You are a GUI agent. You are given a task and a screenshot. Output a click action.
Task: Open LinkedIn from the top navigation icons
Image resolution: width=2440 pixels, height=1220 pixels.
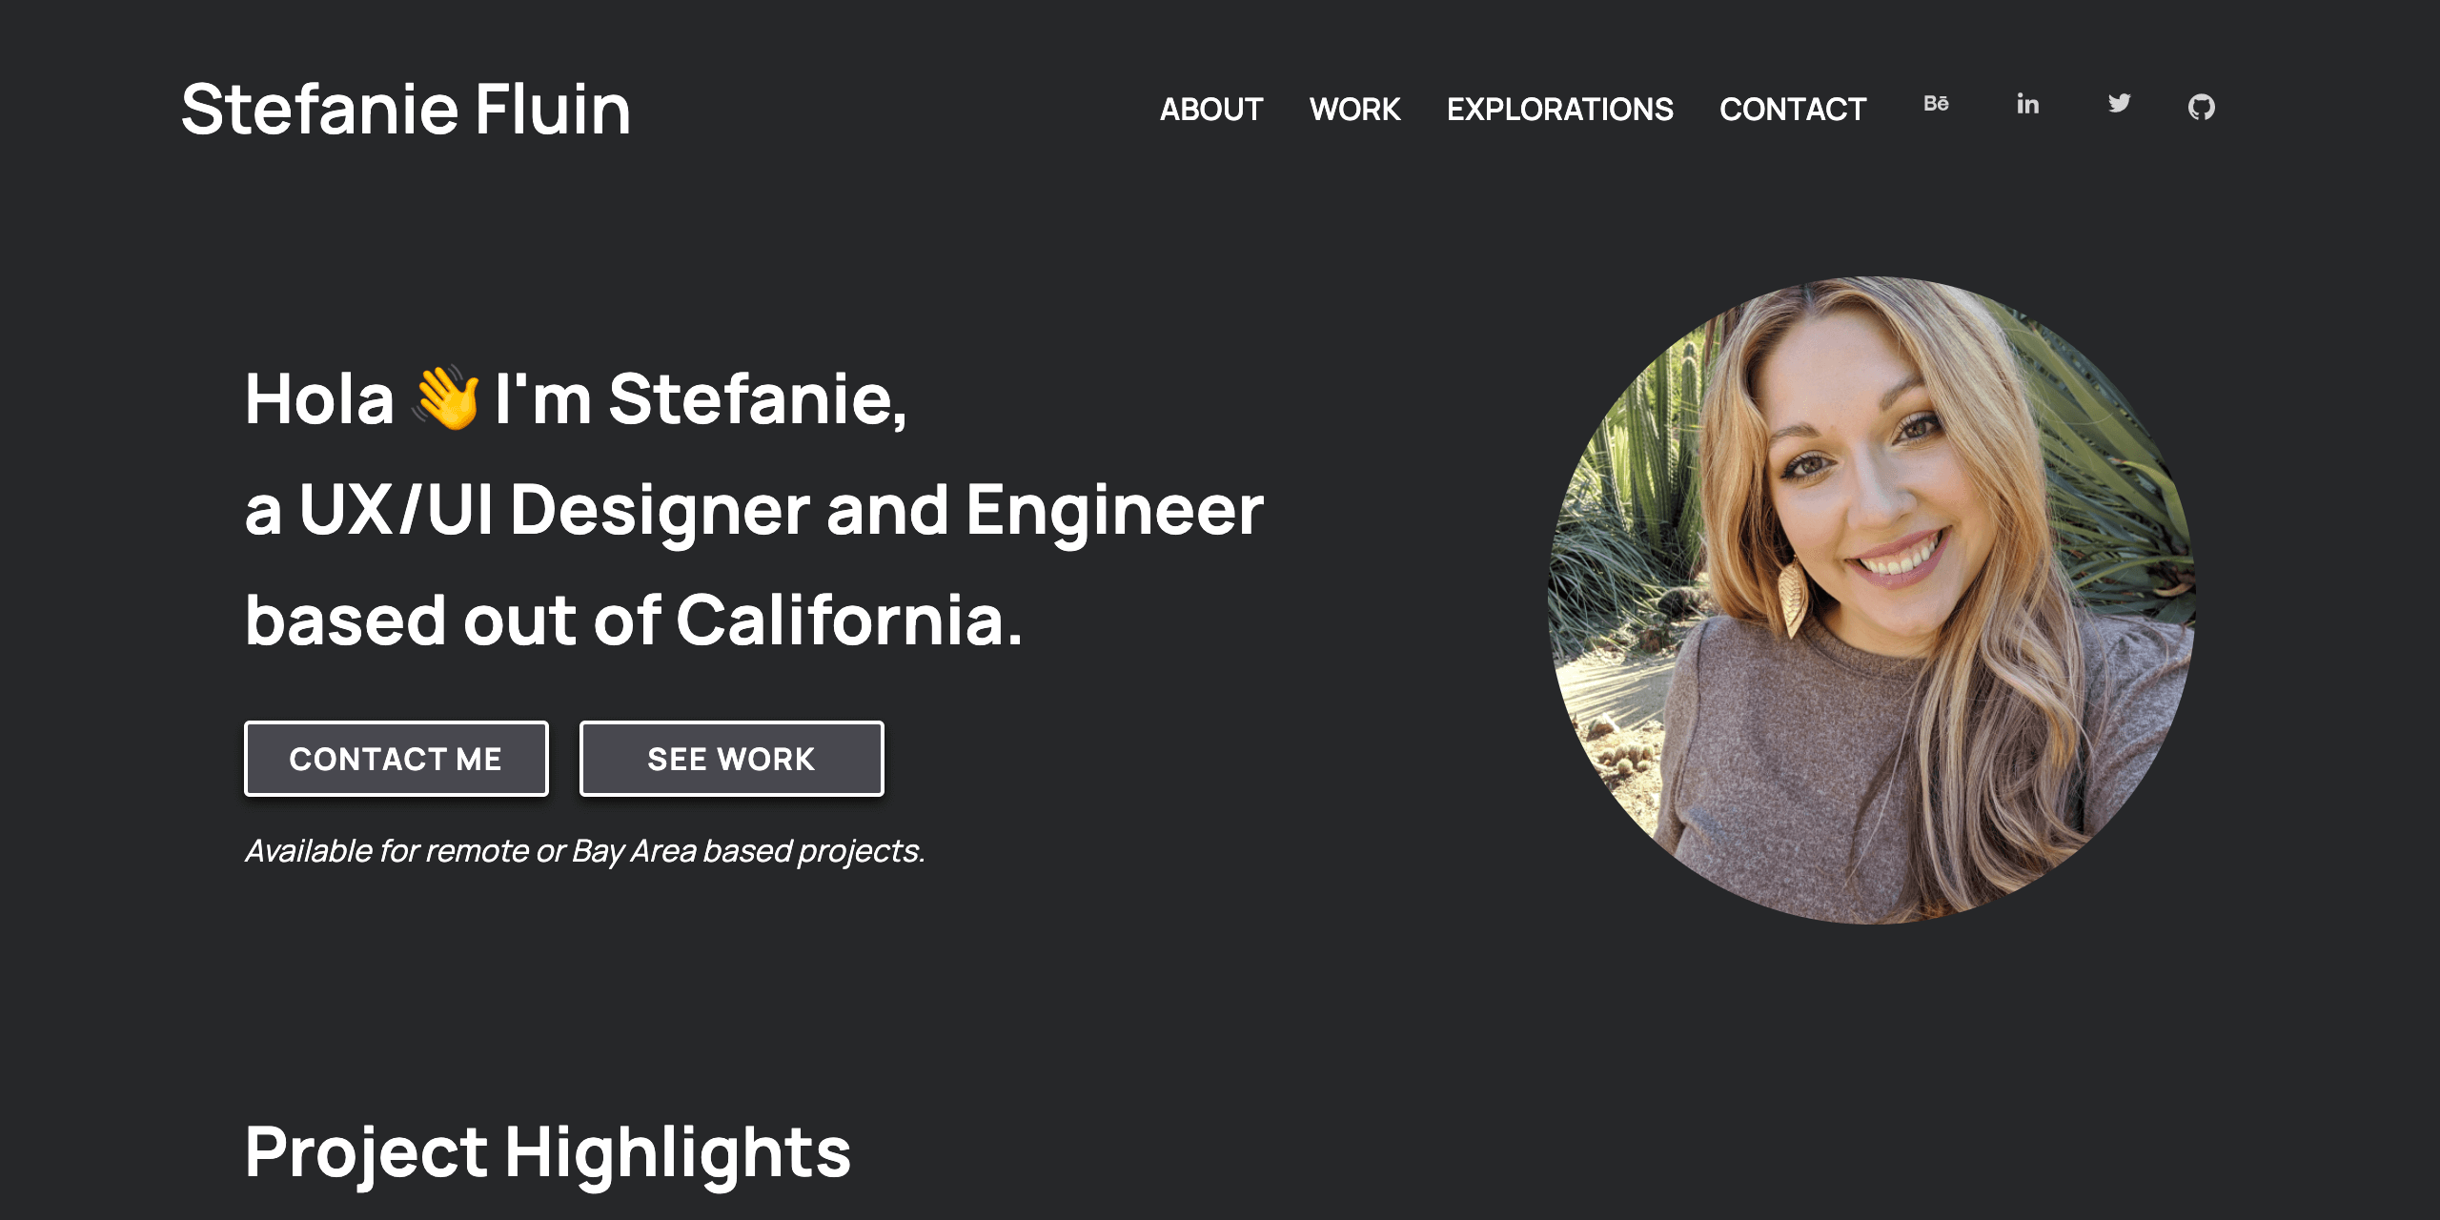click(2026, 106)
